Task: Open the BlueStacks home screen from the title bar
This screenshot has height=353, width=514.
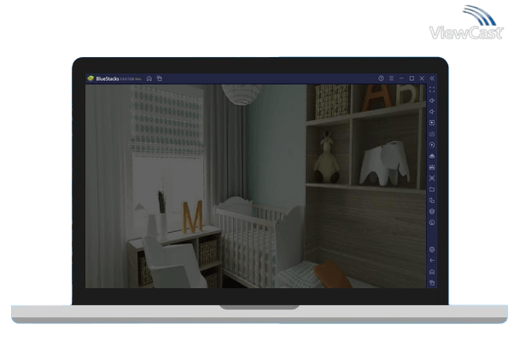Action: 149,78
